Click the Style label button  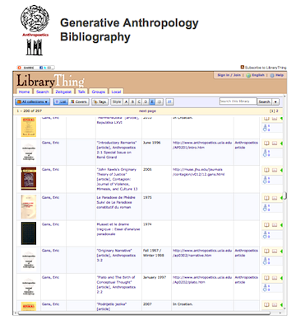[x=117, y=101]
